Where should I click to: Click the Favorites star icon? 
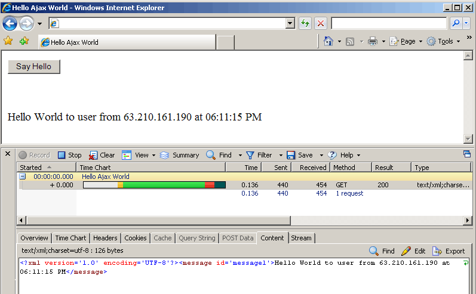[8, 41]
